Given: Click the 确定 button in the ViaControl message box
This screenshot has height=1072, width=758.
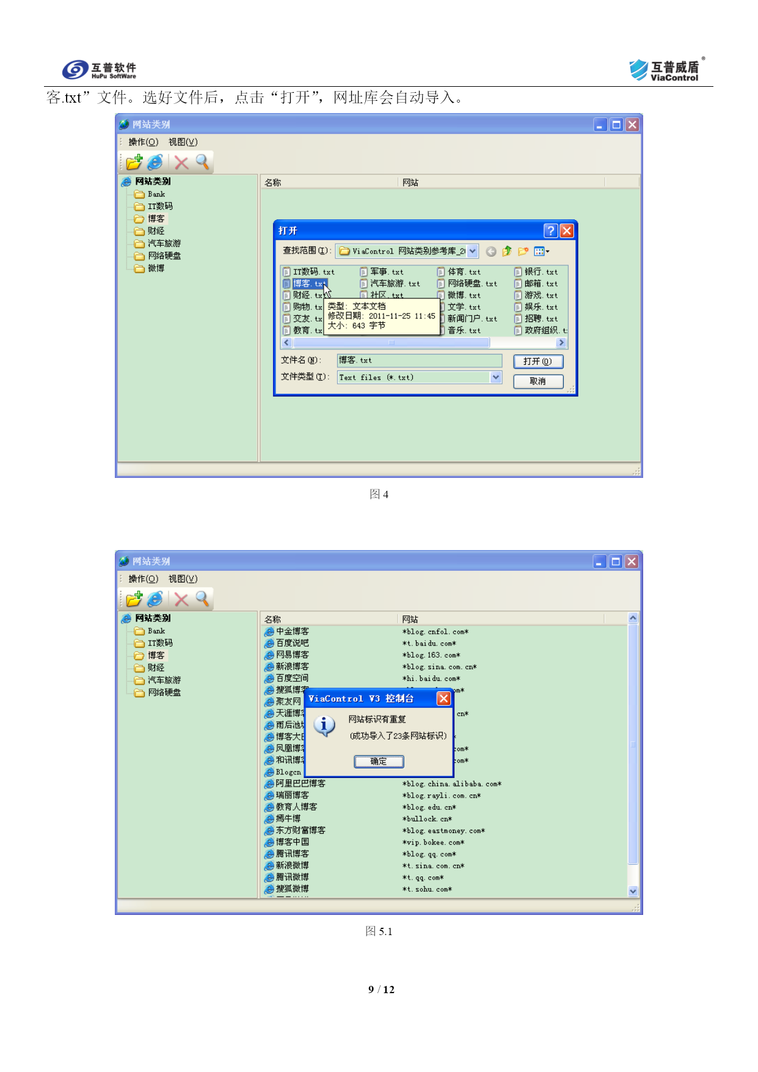Looking at the screenshot, I should coord(379,762).
